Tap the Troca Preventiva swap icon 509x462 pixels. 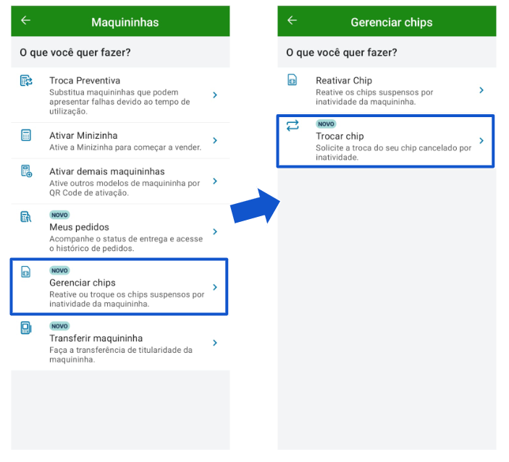[26, 80]
